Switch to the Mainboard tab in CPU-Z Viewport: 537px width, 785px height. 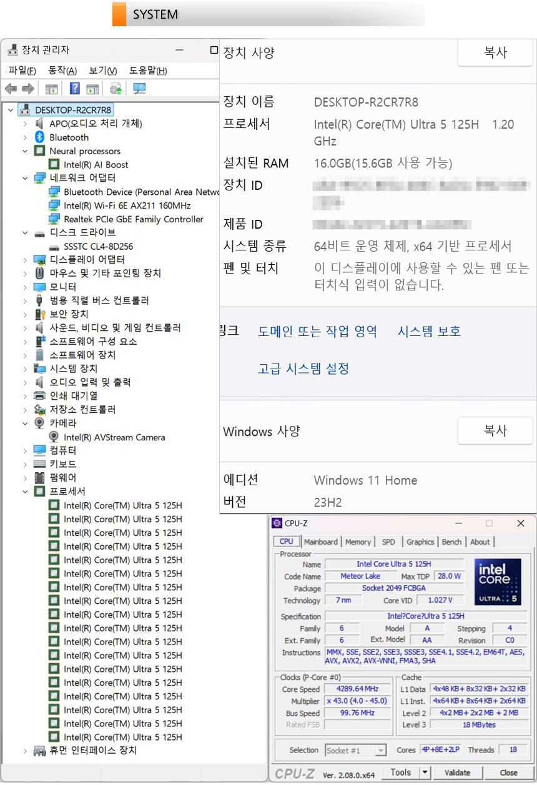[x=321, y=541]
